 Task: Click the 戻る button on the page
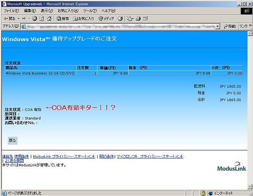(x=13, y=140)
